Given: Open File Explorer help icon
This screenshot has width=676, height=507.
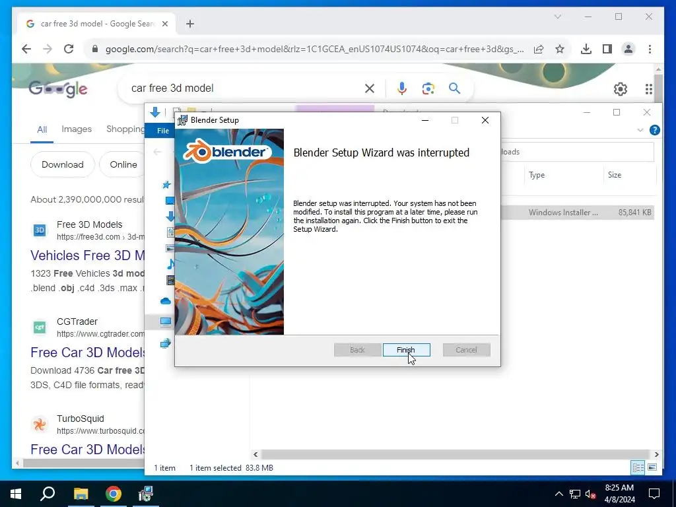Looking at the screenshot, I should (654, 130).
